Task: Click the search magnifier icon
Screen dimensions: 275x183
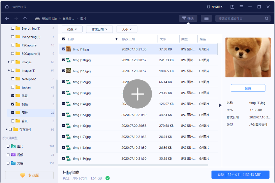Action: (x=266, y=19)
